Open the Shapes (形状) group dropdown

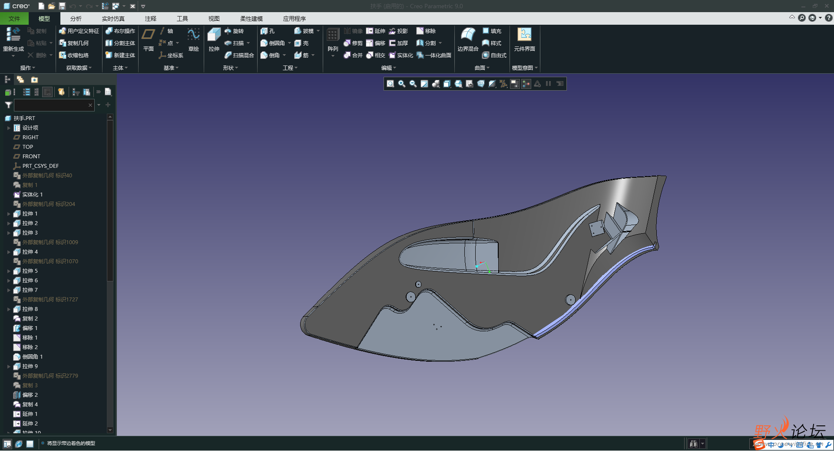coord(231,68)
